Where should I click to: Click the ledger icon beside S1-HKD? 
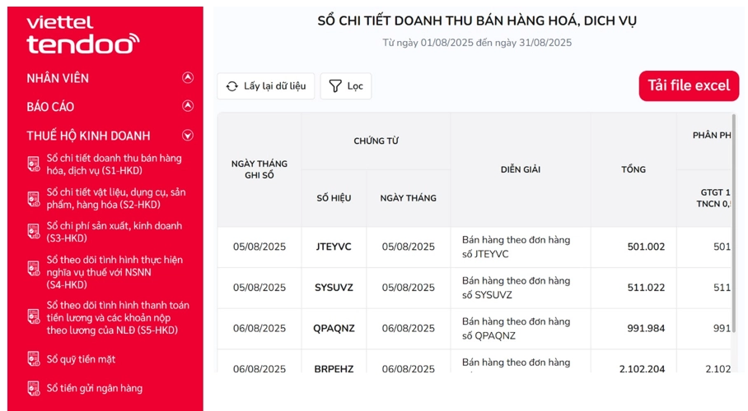[x=34, y=164]
